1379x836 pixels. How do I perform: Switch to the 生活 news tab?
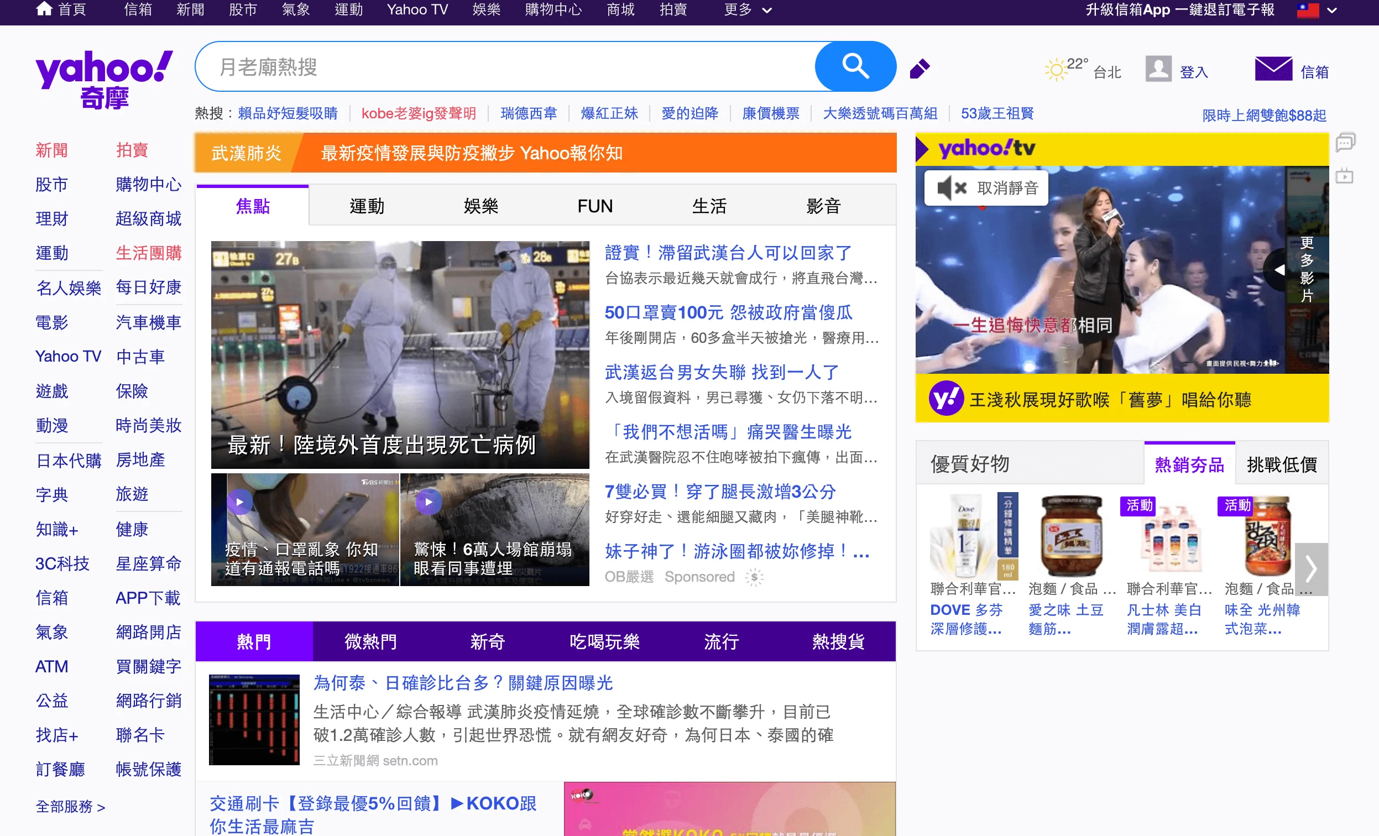coord(709,206)
